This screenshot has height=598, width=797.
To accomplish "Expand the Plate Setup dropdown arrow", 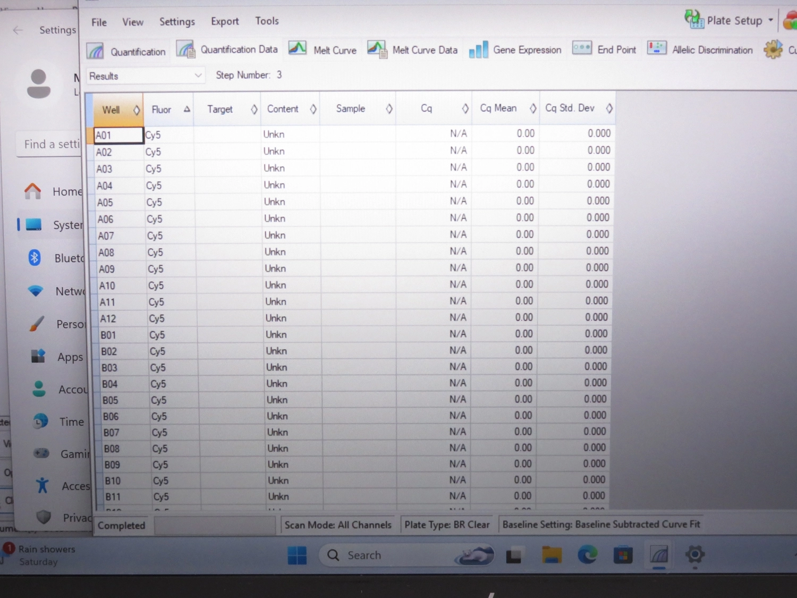I will coord(770,20).
